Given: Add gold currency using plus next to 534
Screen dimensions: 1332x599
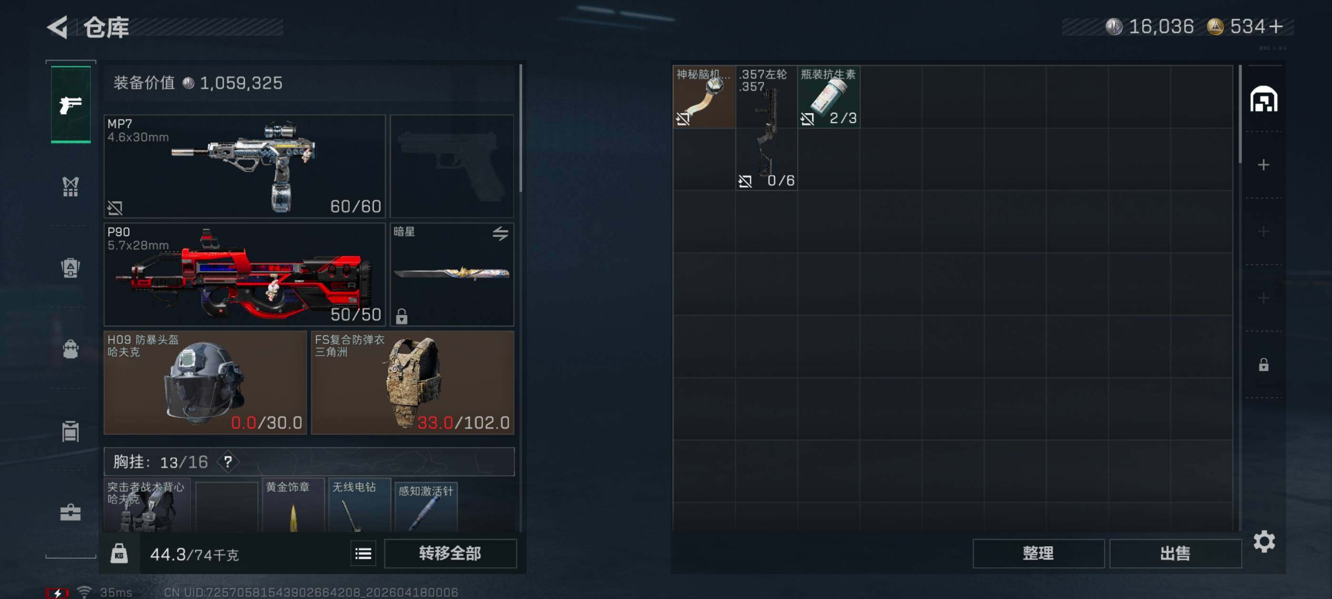Looking at the screenshot, I should point(1276,26).
